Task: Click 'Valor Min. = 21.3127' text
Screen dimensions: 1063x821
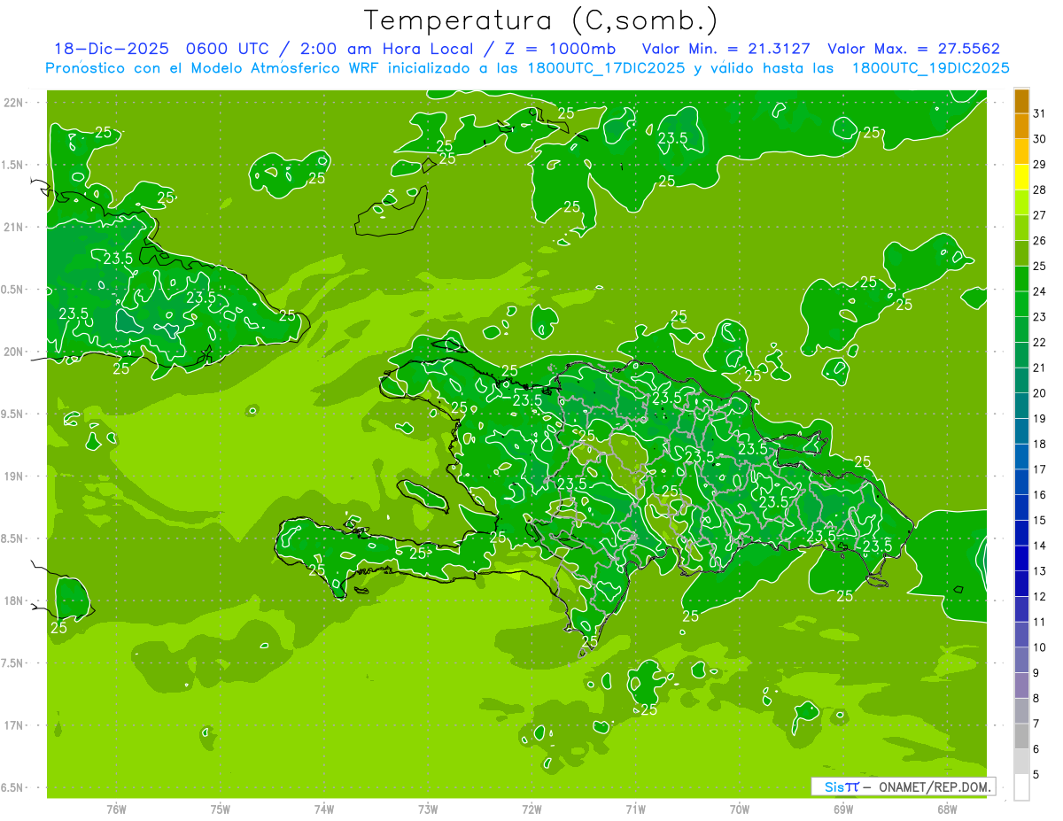Action: (x=725, y=49)
